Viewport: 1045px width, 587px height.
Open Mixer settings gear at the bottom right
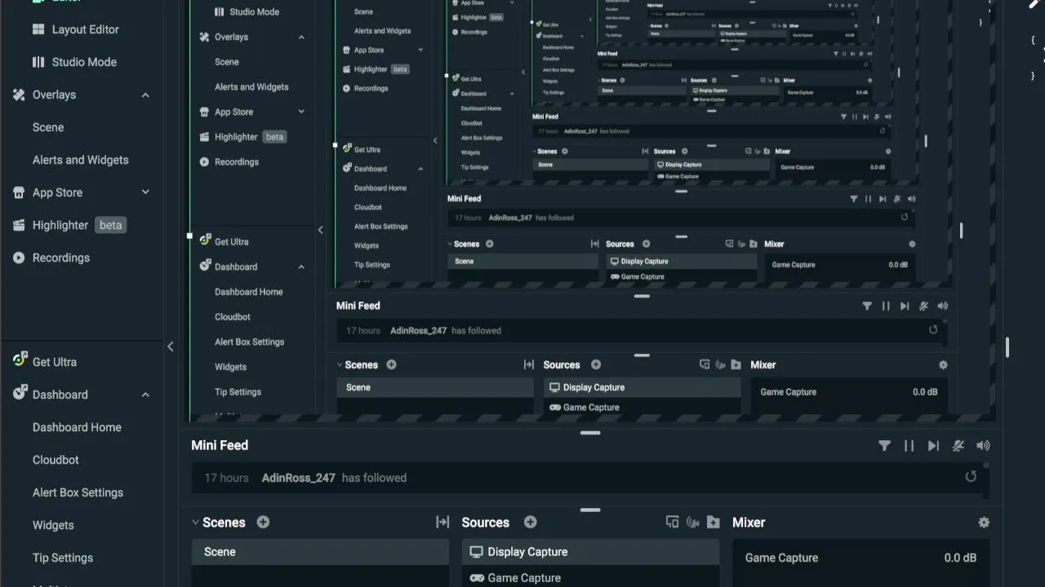[984, 523]
